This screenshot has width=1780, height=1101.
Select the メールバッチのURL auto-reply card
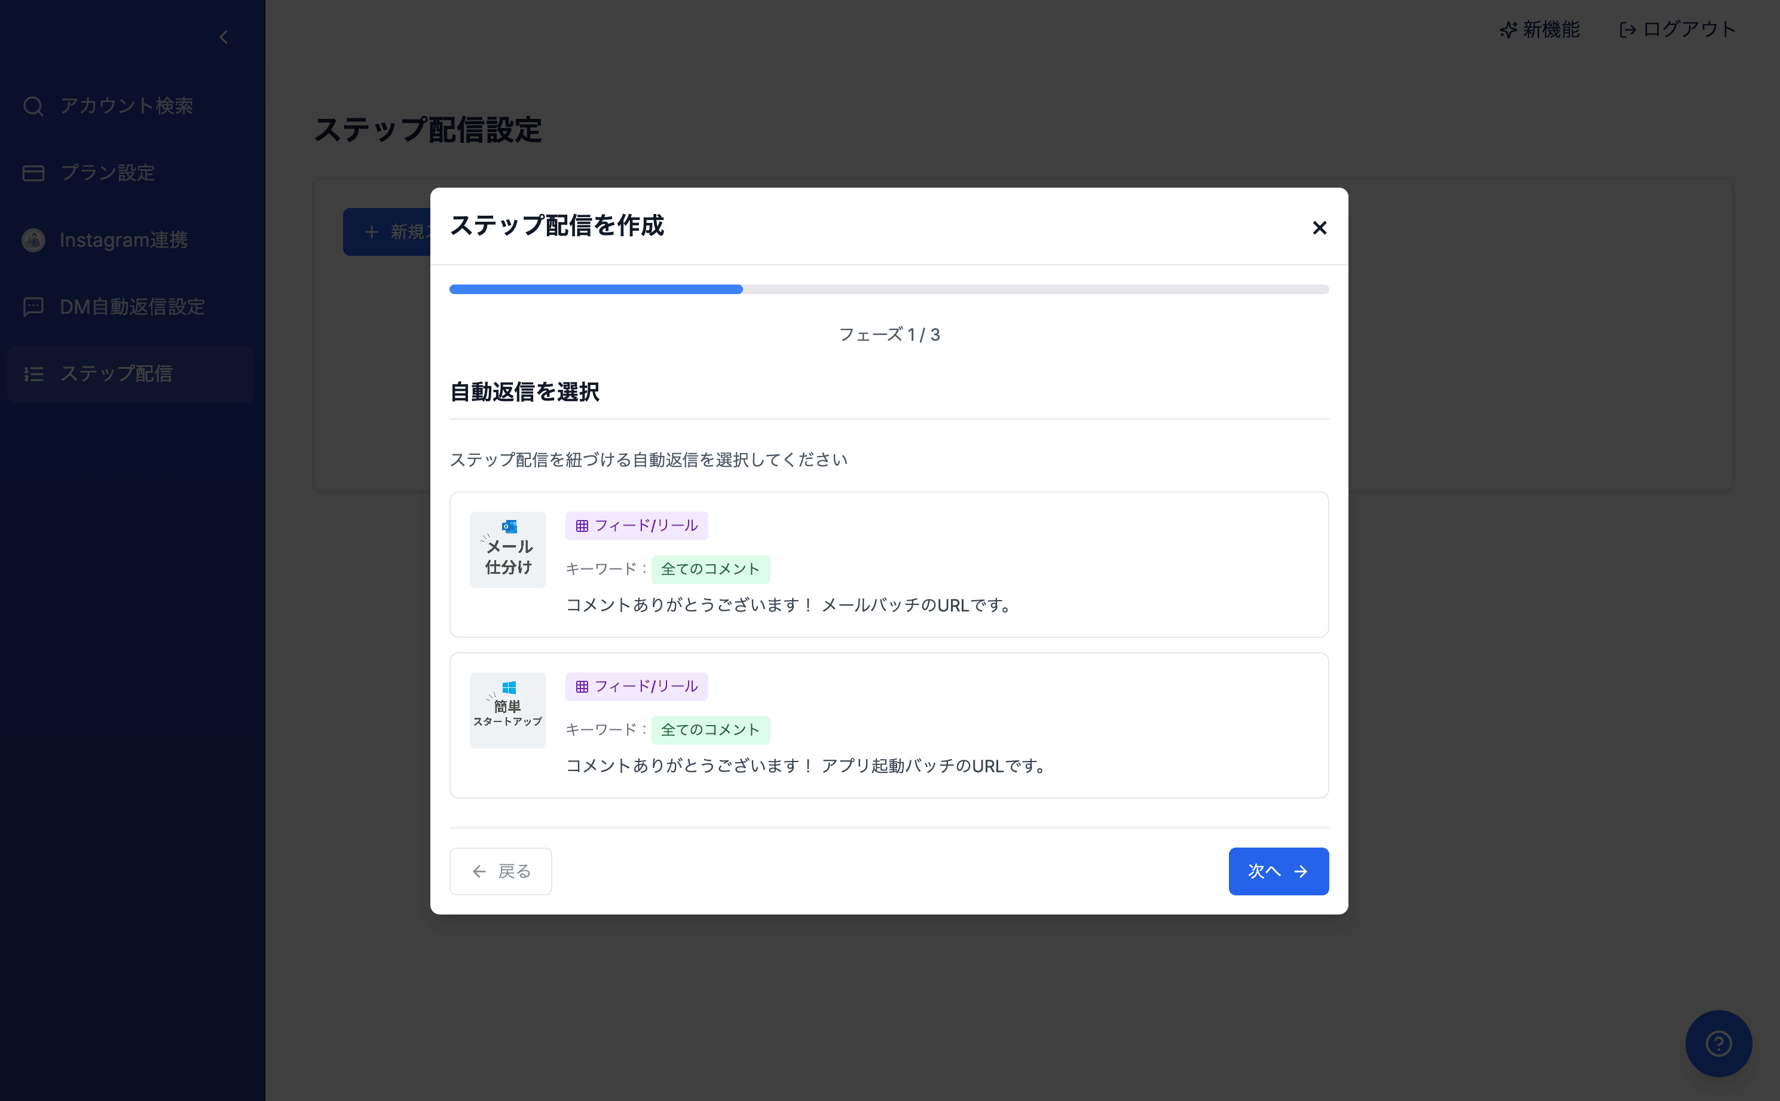pos(889,564)
